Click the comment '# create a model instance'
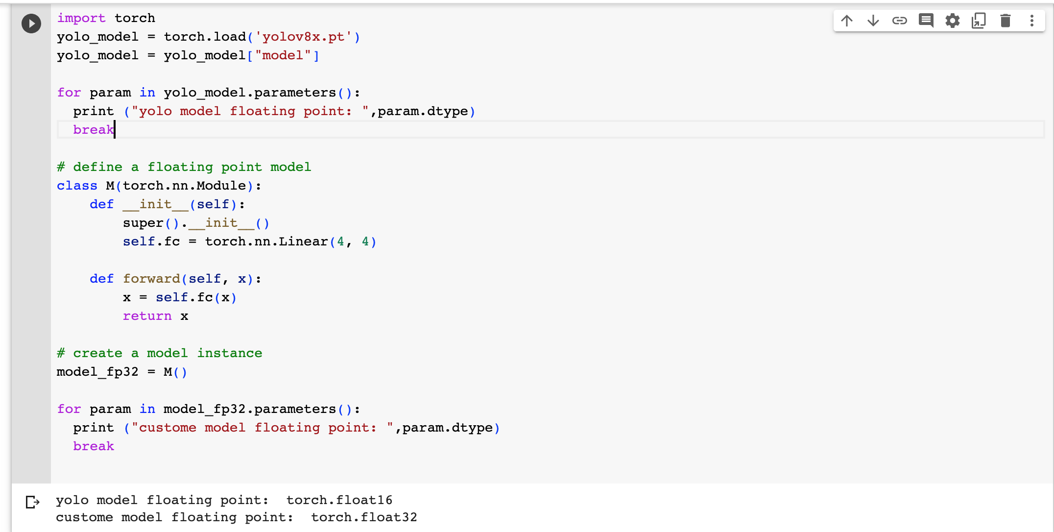 coord(159,353)
